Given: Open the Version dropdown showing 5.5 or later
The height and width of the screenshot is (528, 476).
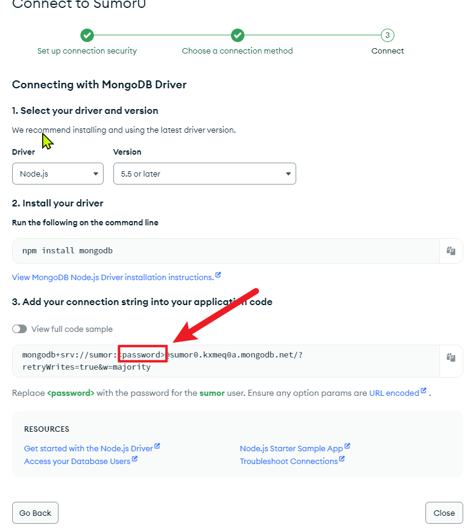Looking at the screenshot, I should click(x=205, y=174).
